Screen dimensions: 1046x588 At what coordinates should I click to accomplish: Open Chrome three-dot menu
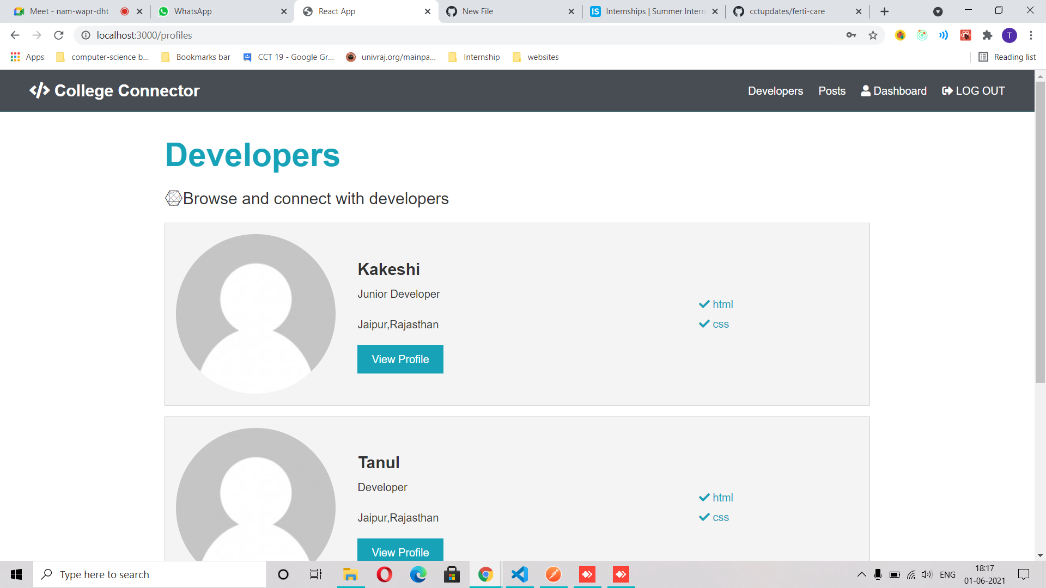coord(1031,35)
